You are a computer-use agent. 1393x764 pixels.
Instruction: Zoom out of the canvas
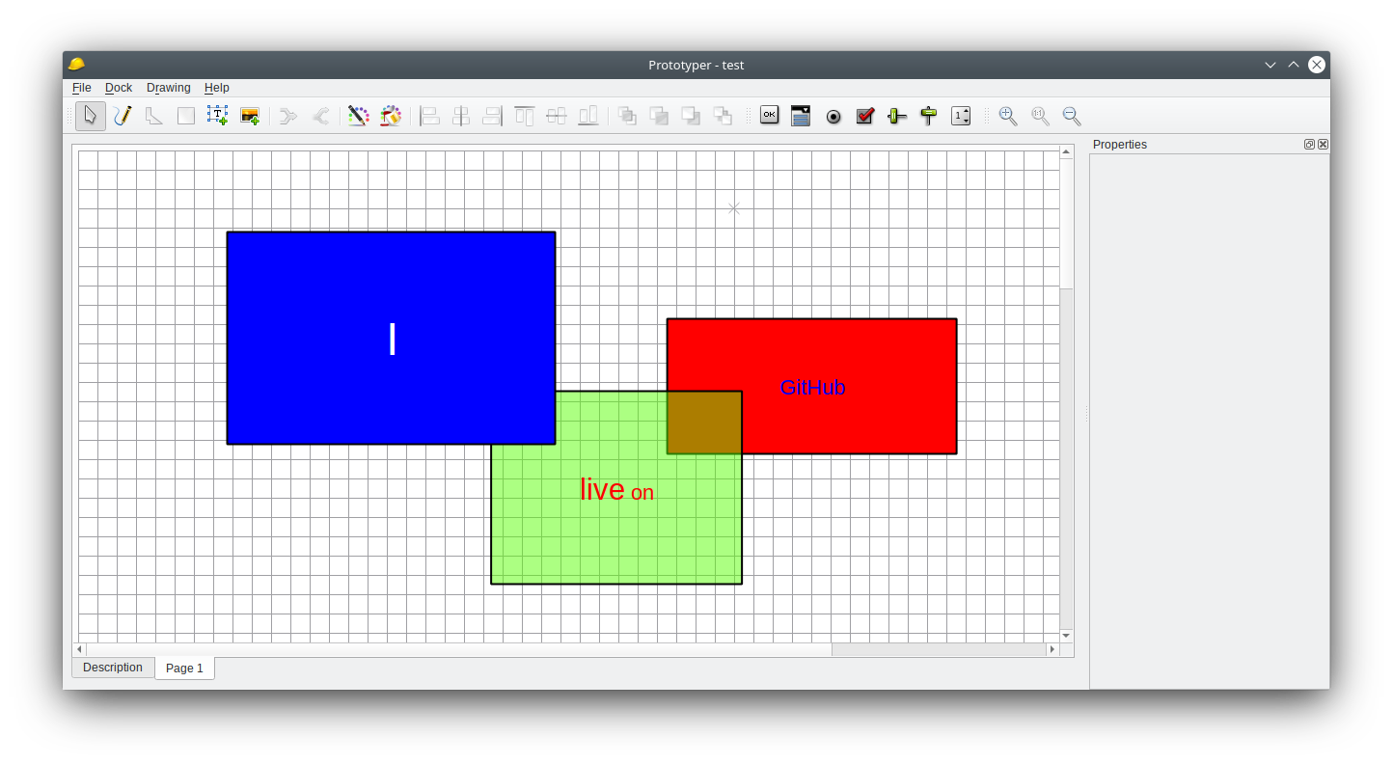click(x=1072, y=116)
